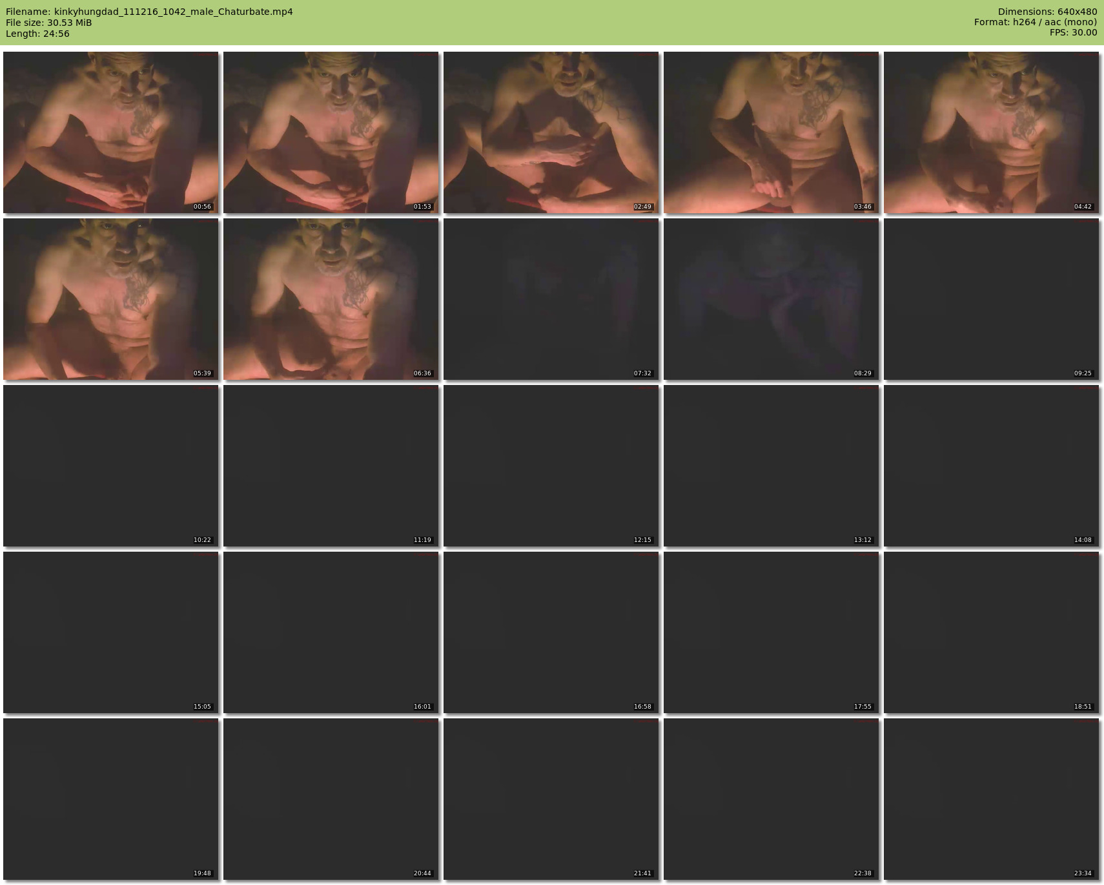Viewport: 1104px width, 885px height.
Task: Choose the frame labeled 12:15
Action: (x=551, y=466)
